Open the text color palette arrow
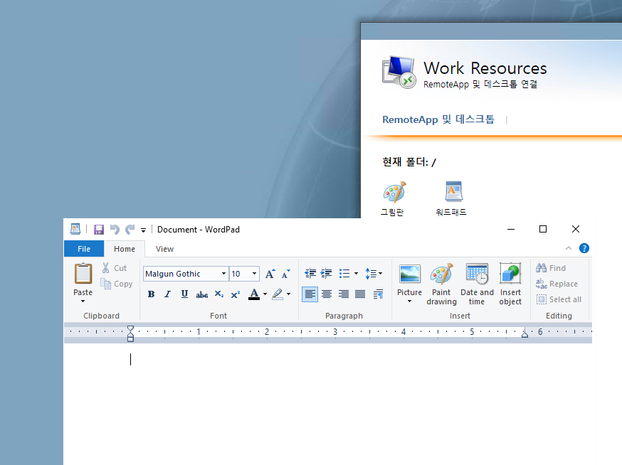Screen dimensions: 622x465 click(265, 294)
